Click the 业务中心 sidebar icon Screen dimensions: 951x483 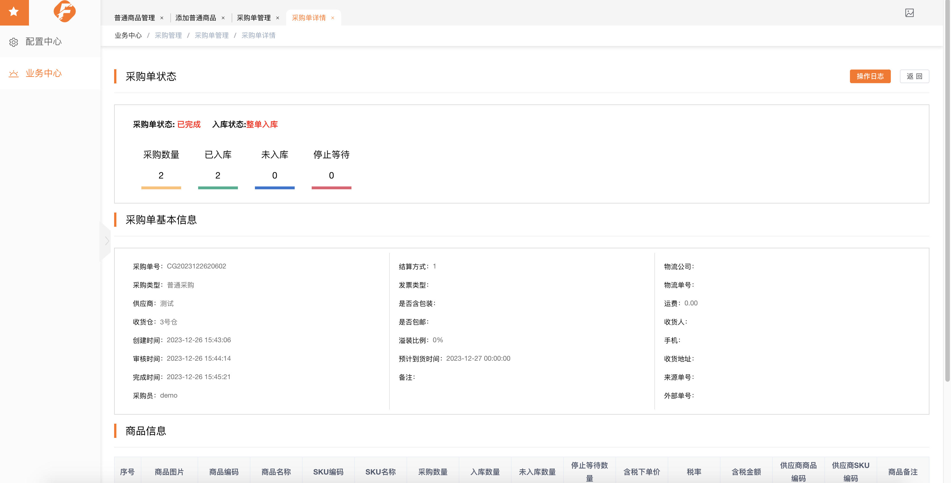point(14,74)
